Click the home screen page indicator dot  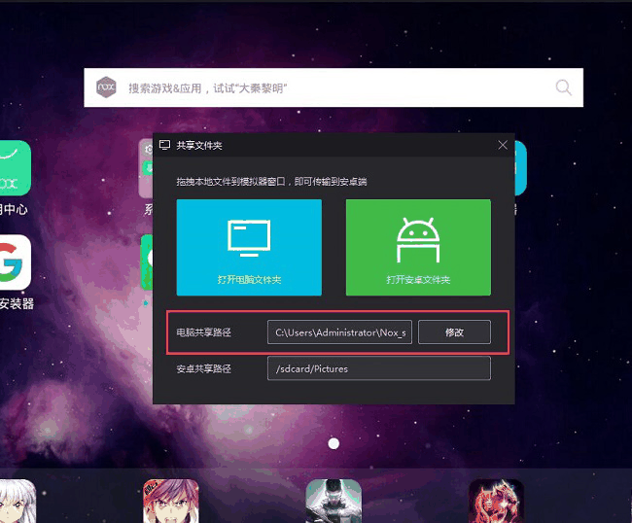tap(334, 443)
